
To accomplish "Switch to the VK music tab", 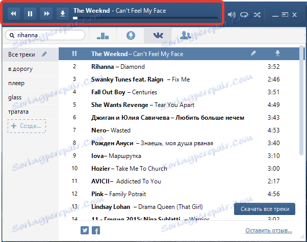I will (x=158, y=36).
